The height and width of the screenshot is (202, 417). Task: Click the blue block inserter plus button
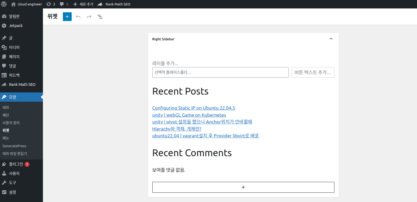click(x=67, y=17)
